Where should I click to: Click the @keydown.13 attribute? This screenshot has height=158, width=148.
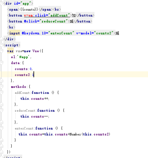tap(34, 33)
